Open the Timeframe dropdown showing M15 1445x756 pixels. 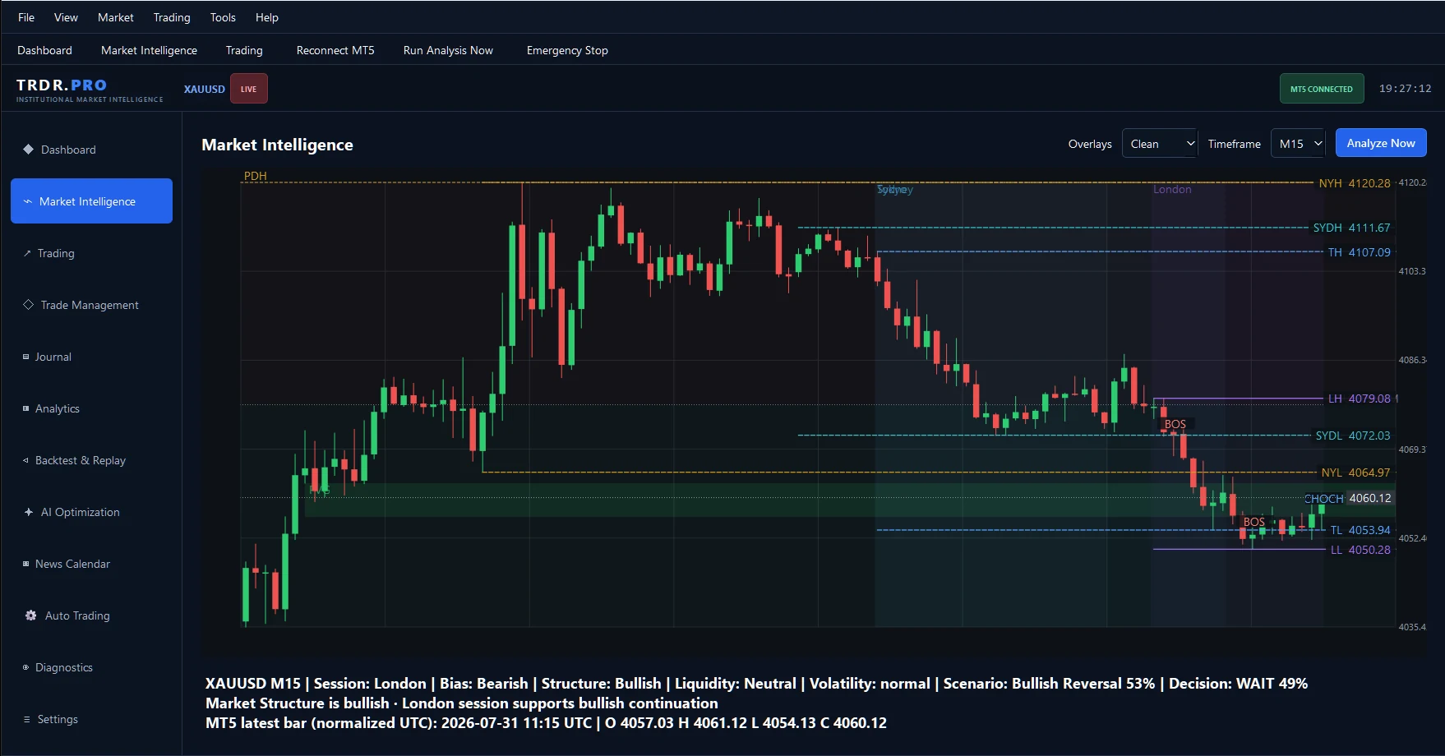coord(1298,144)
